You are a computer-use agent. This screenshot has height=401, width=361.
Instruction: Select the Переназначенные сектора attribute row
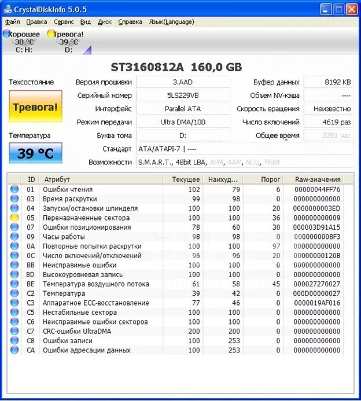pyautogui.click(x=175, y=218)
